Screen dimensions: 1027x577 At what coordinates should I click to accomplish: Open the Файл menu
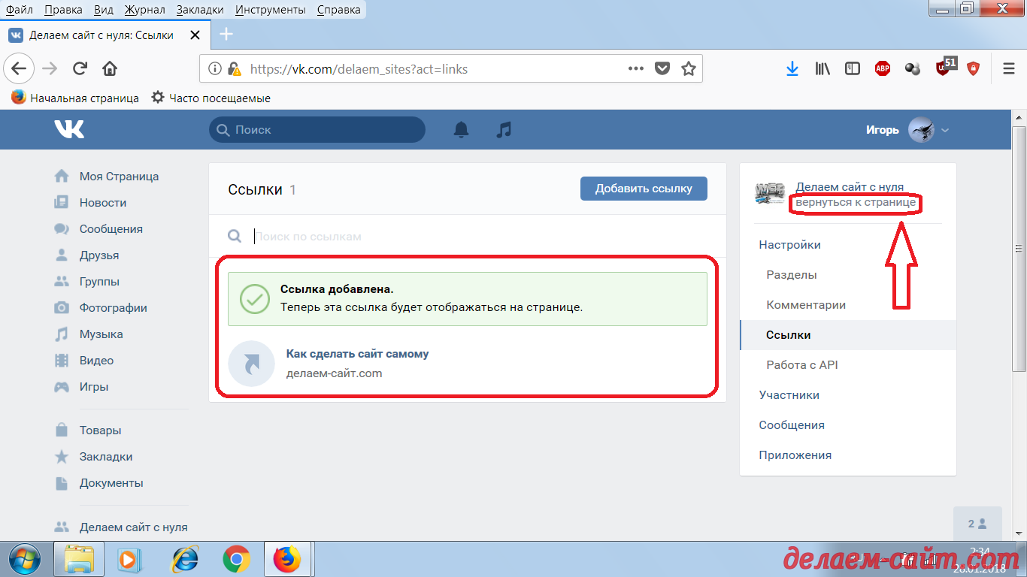19,10
